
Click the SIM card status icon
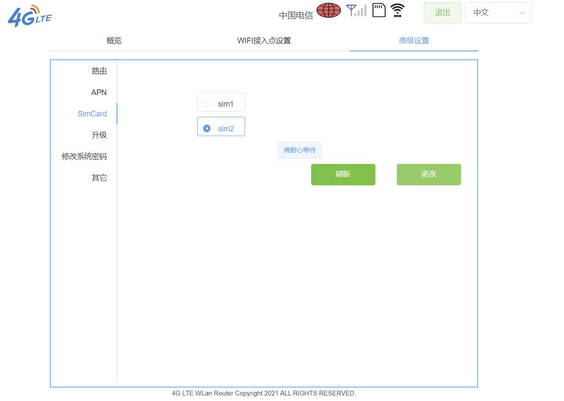pos(379,10)
